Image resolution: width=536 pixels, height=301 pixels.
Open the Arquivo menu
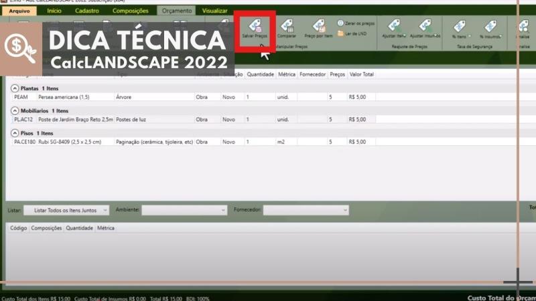click(19, 11)
